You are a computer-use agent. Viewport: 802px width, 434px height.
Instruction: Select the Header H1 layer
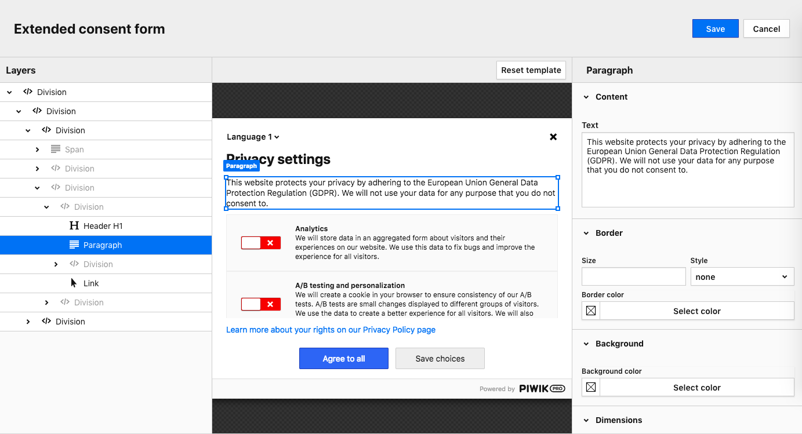[106, 226]
